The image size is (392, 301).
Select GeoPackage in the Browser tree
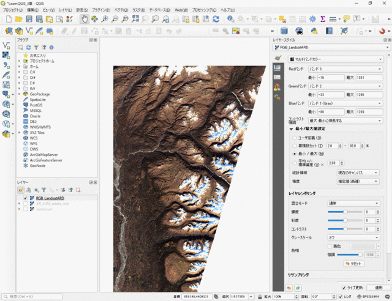[x=40, y=94]
